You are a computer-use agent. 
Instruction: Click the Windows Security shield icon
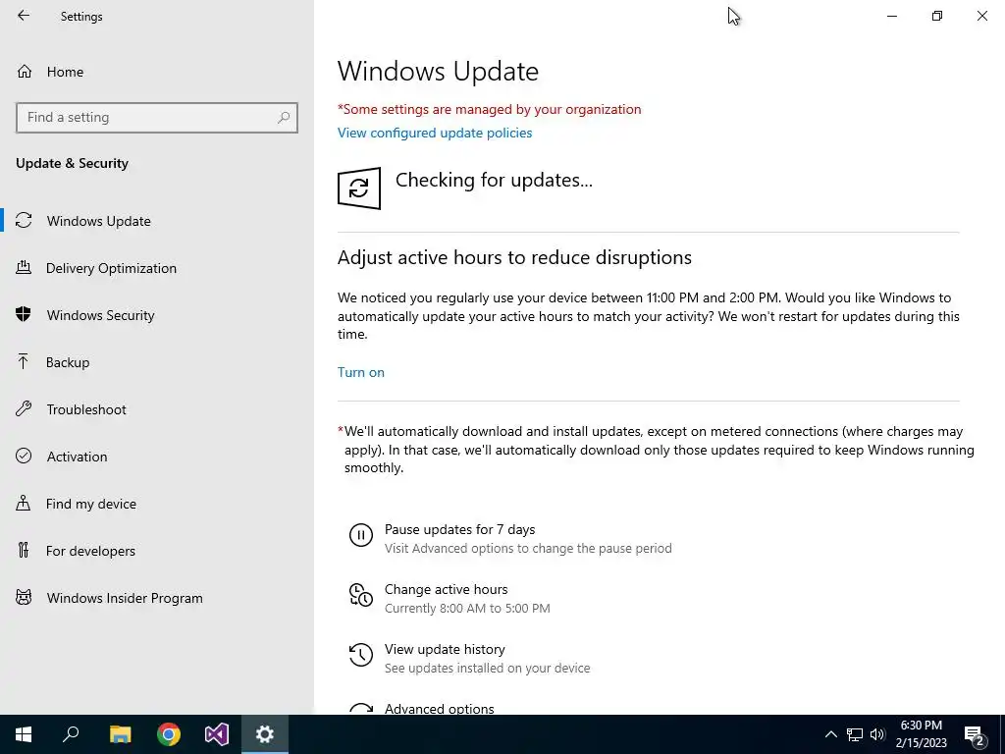(24, 314)
